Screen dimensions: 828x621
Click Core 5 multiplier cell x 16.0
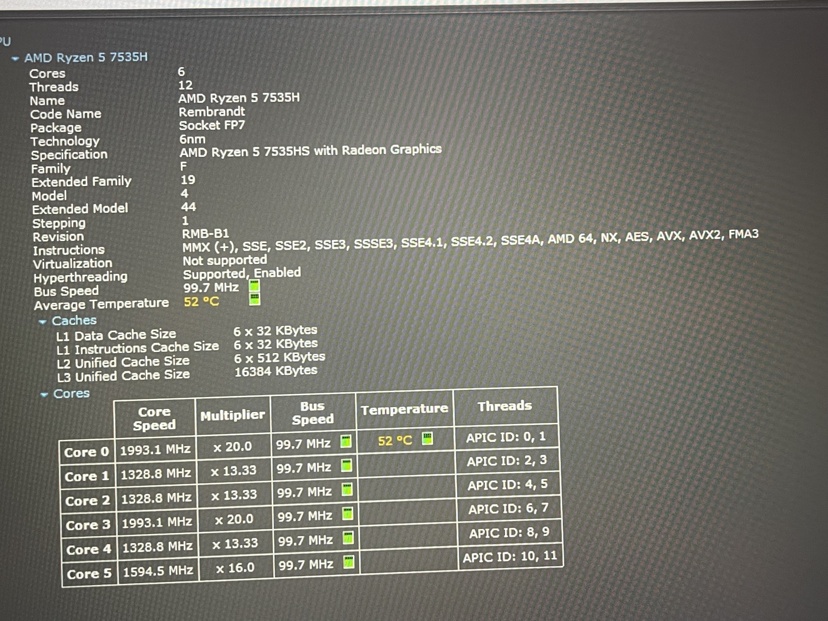pyautogui.click(x=235, y=568)
